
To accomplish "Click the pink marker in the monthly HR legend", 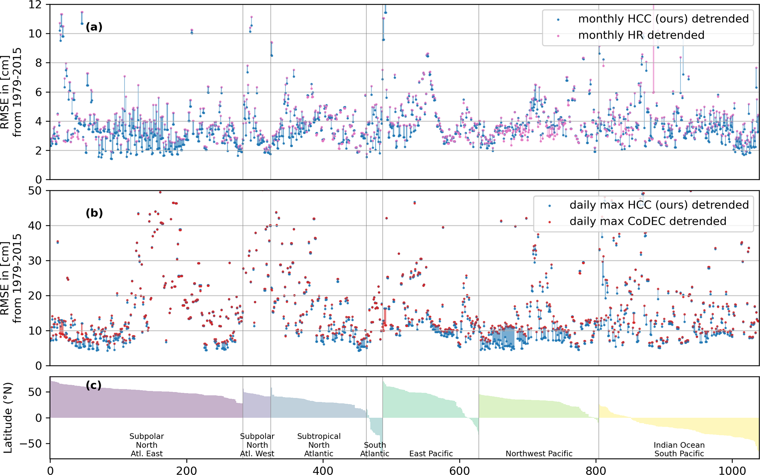I will coord(558,36).
